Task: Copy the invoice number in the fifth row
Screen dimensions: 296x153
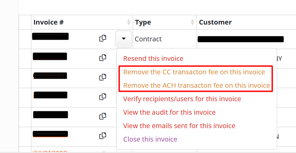Action: click(x=103, y=116)
